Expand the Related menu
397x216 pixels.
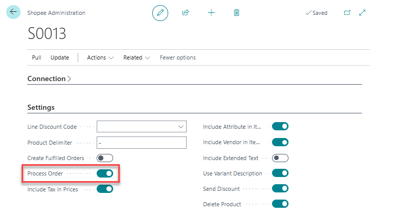pyautogui.click(x=136, y=57)
